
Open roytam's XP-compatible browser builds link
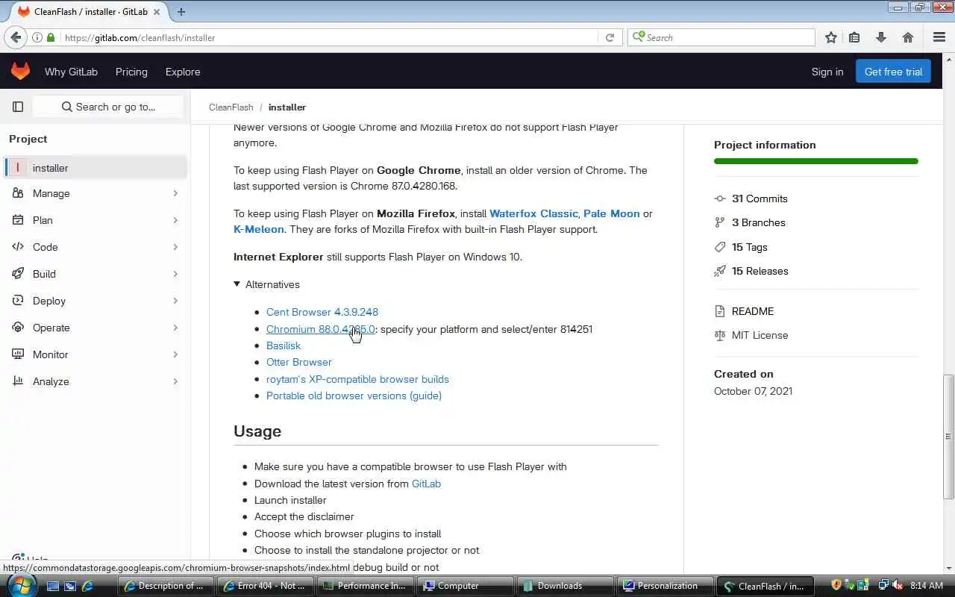pos(357,379)
